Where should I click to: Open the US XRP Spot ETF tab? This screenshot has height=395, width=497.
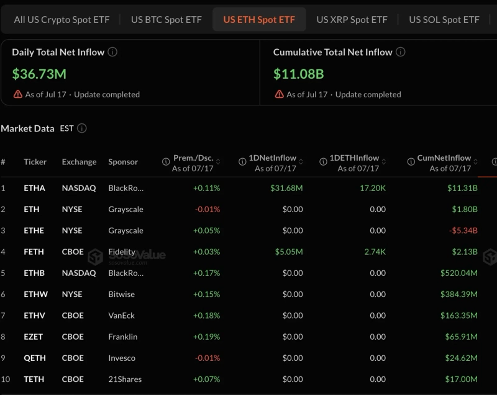[x=352, y=20]
